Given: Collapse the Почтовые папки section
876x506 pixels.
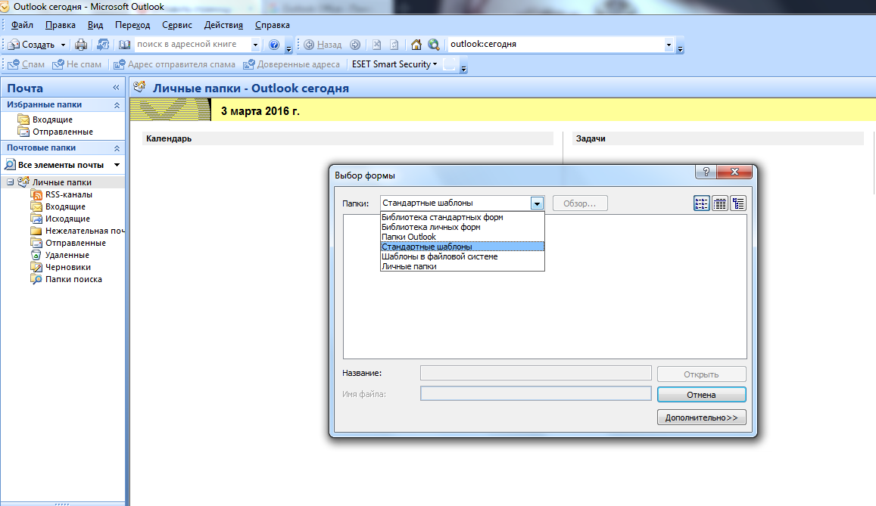Looking at the screenshot, I should (117, 147).
